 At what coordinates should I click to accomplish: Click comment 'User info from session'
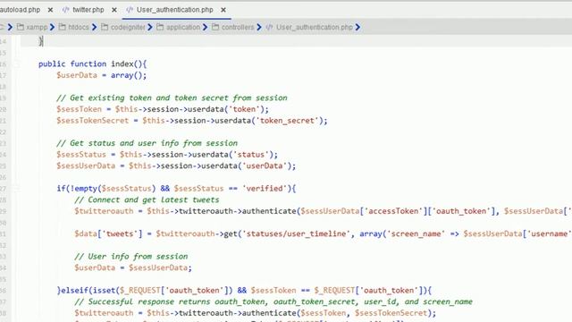pos(131,257)
